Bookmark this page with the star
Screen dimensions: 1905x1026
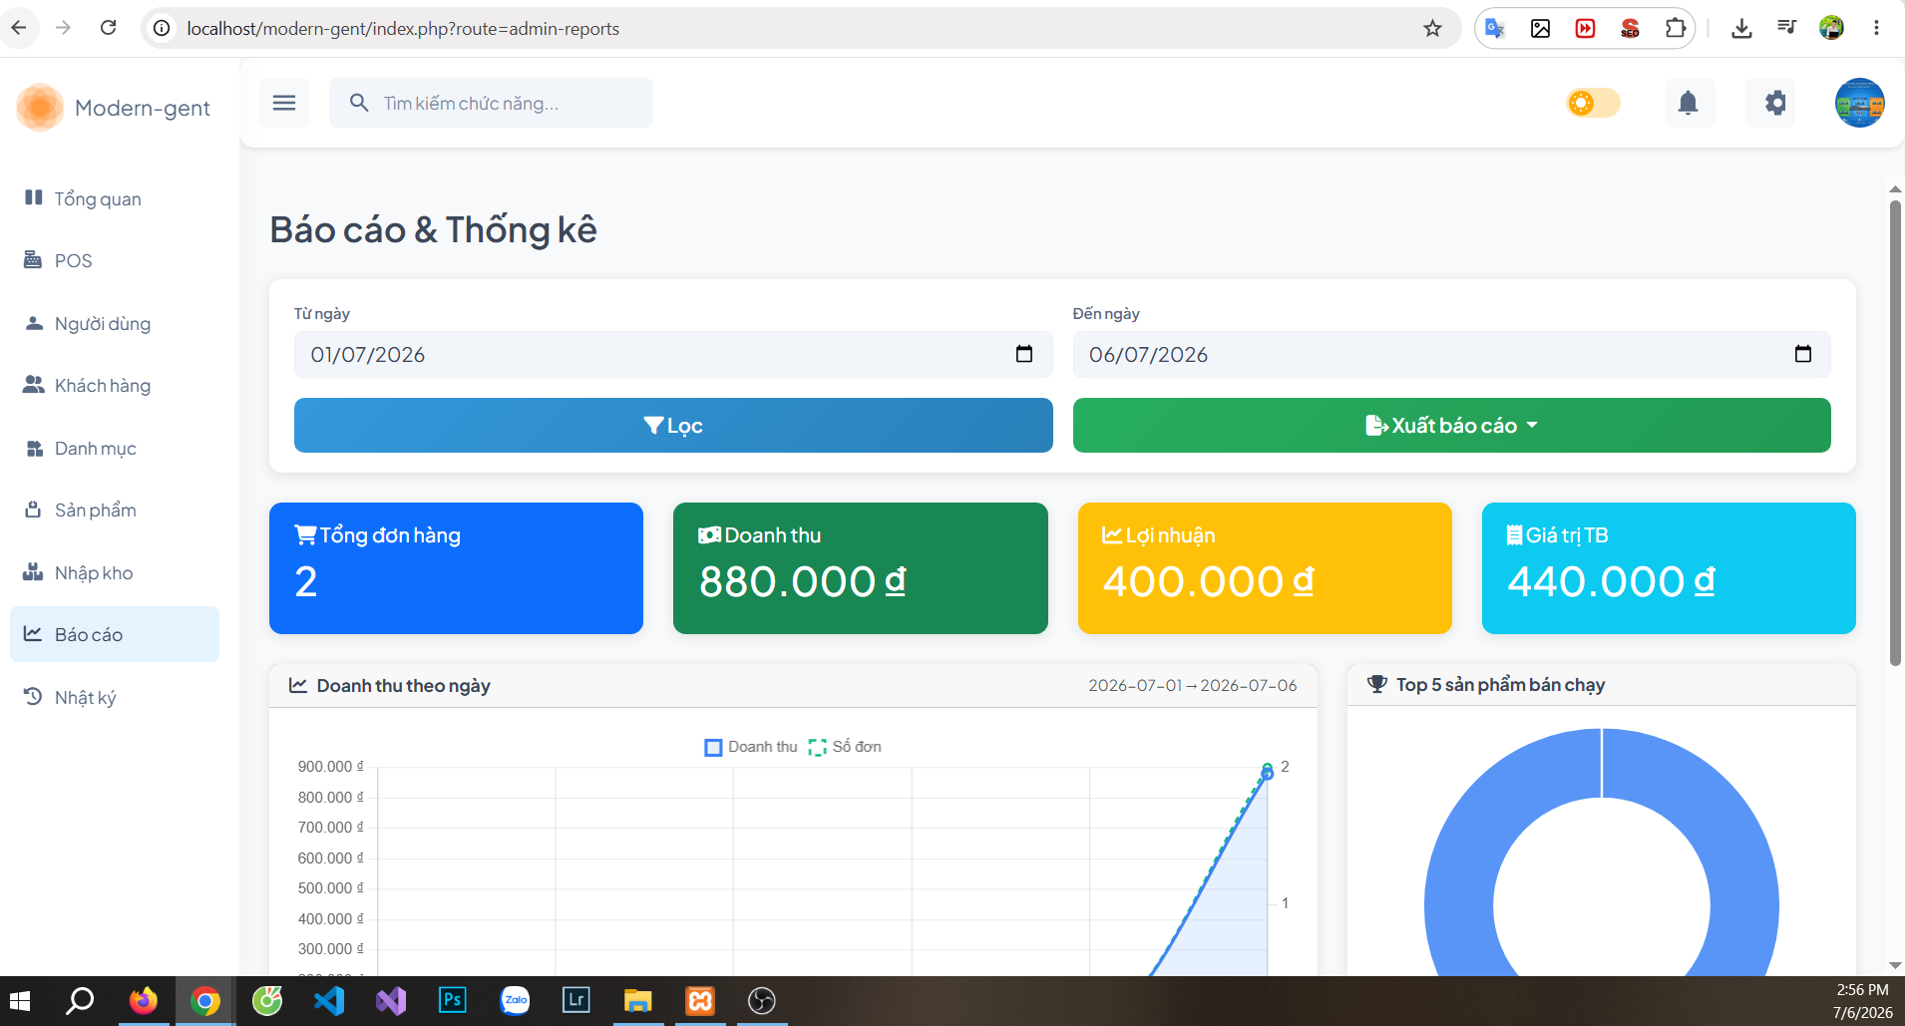[1432, 28]
